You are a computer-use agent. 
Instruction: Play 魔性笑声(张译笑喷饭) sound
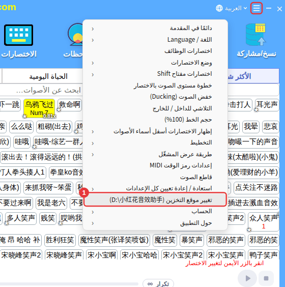[114, 240]
